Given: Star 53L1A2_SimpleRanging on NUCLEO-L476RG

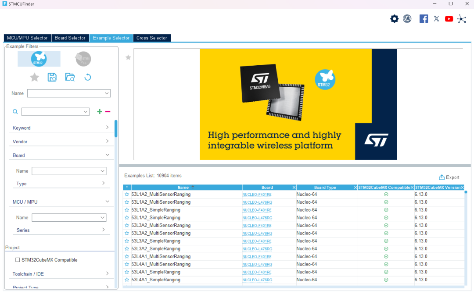Looking at the screenshot, I should click(x=127, y=218).
